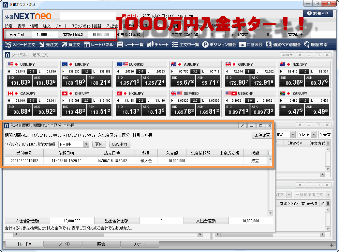Image resolution: width=339 pixels, height=252 pixels.
Task: Expand the 全区分 dropdown in right panel
Action: coord(314,134)
